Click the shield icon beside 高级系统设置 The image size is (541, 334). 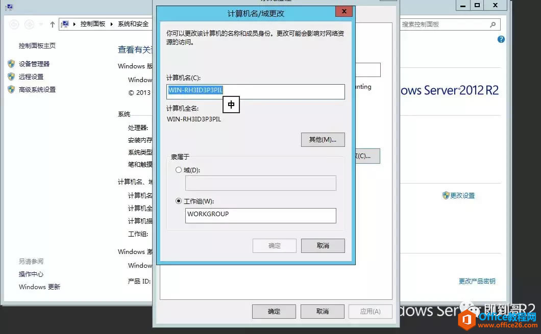click(x=11, y=90)
